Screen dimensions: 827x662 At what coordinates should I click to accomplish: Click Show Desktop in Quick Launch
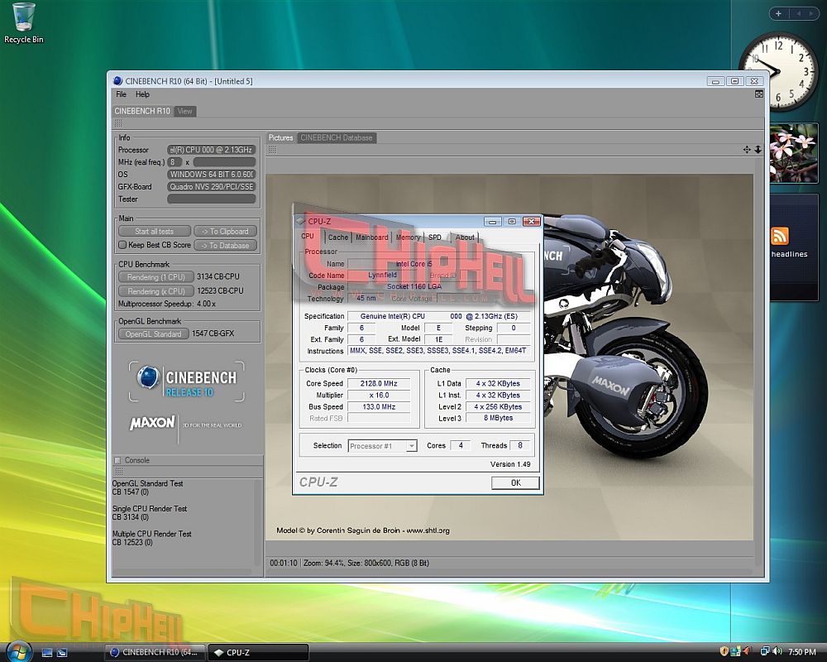point(47,653)
